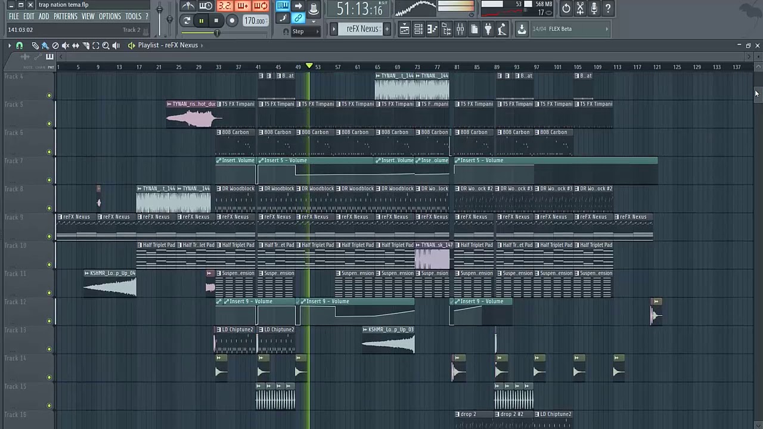This screenshot has width=763, height=429.
Task: Open the OPTIONS menu
Action: (x=110, y=17)
